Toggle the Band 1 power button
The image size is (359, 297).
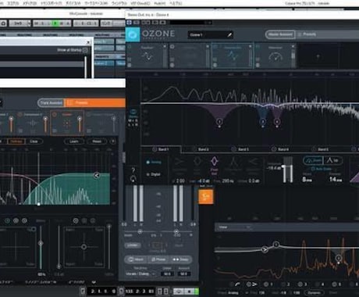(x=155, y=149)
